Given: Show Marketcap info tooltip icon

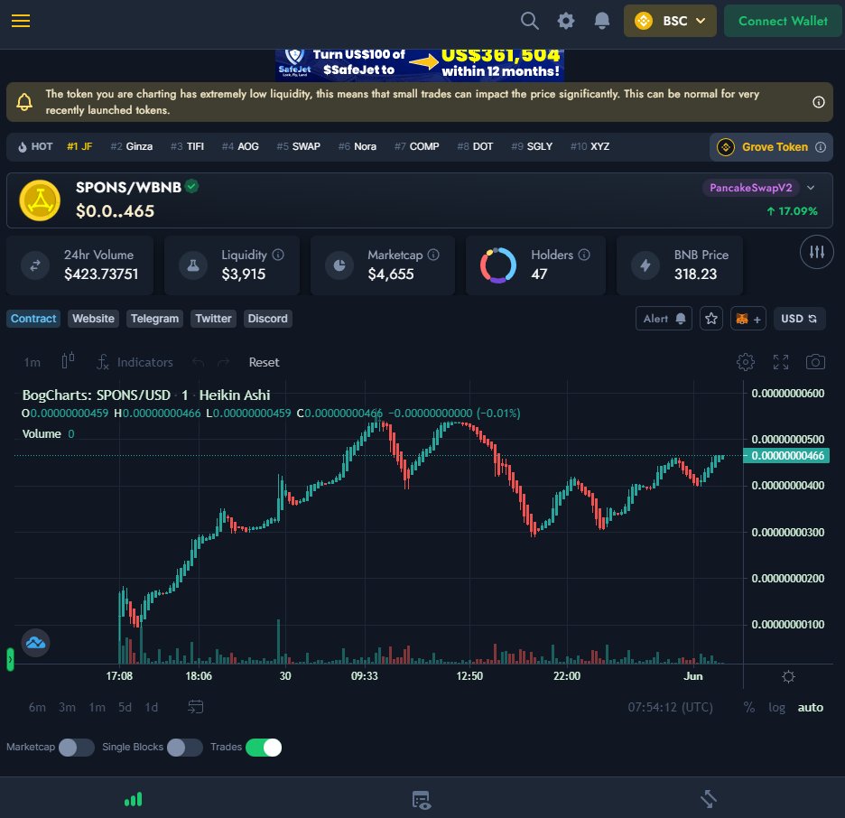Looking at the screenshot, I should click(433, 255).
